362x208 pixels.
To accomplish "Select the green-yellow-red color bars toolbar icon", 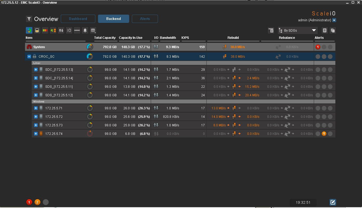I will click(45, 30).
